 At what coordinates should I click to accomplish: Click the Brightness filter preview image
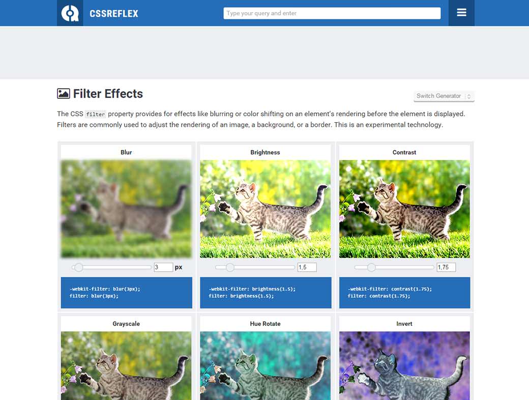click(x=265, y=209)
